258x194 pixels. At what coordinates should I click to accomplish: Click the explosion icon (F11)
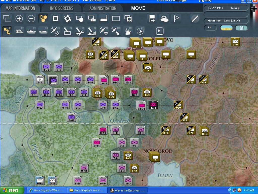click(128, 31)
